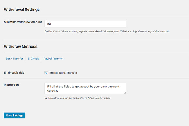This screenshot has height=126, width=189.
Task: Click the divider line below Withdraw Methods heading
Action: pyautogui.click(x=94, y=53)
